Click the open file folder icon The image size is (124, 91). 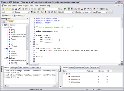pos(6,9)
